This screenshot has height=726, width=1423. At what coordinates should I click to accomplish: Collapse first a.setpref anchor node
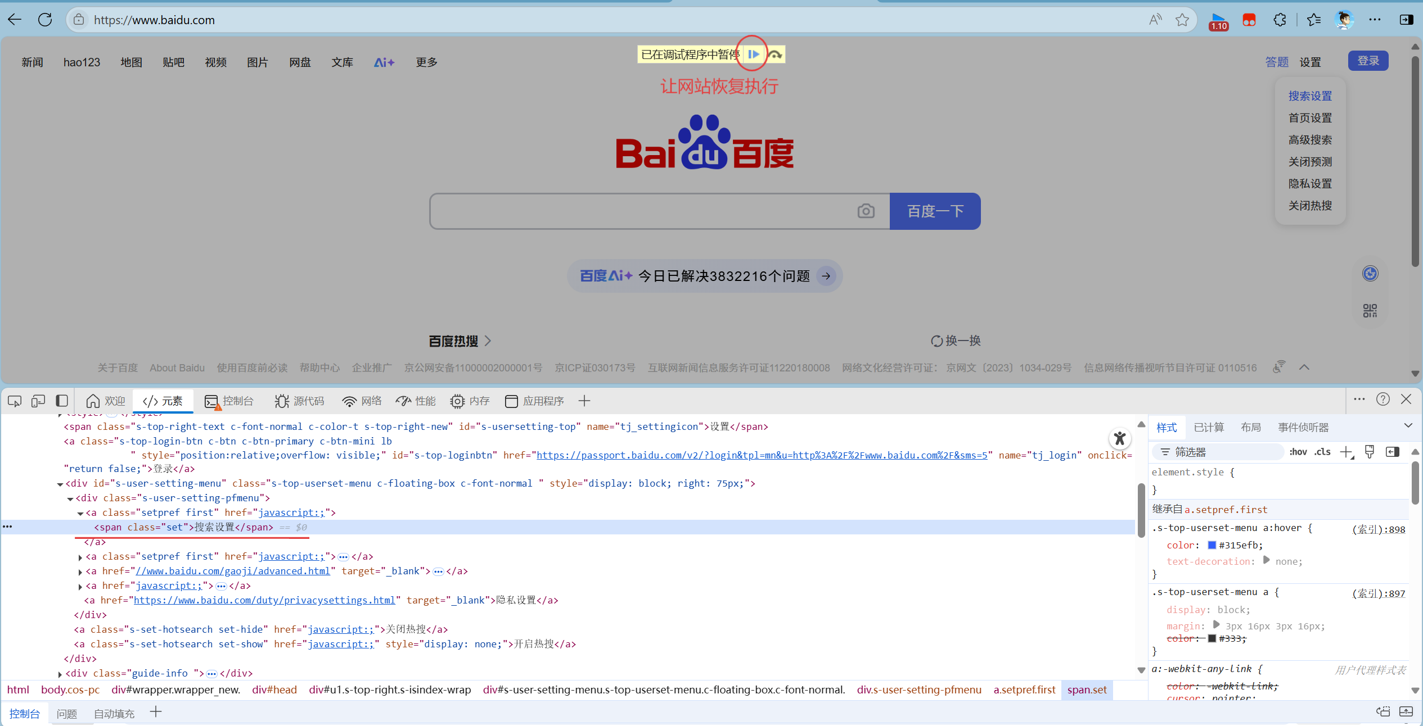pyautogui.click(x=80, y=513)
